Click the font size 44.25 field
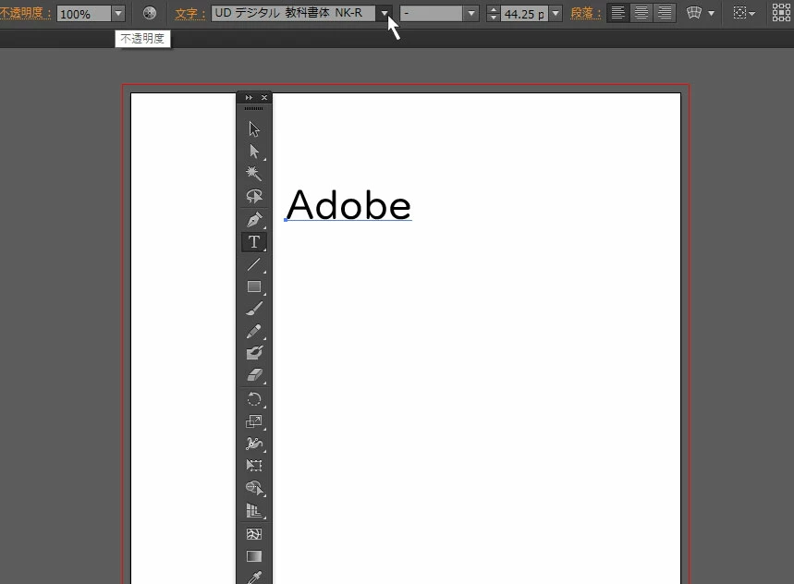Viewport: 794px width, 584px height. click(x=525, y=14)
